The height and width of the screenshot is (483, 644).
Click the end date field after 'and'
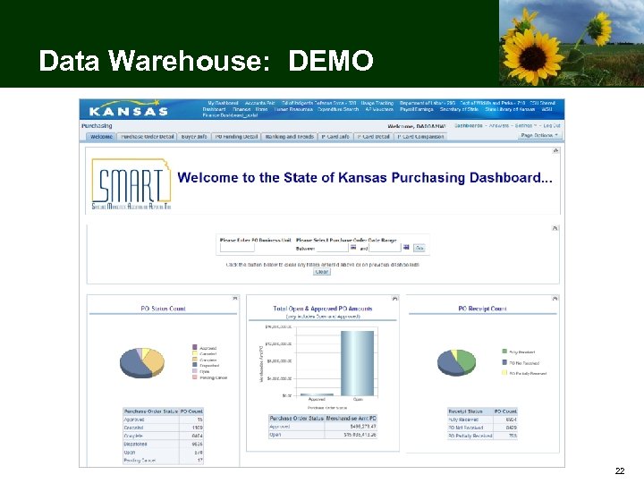(385, 248)
